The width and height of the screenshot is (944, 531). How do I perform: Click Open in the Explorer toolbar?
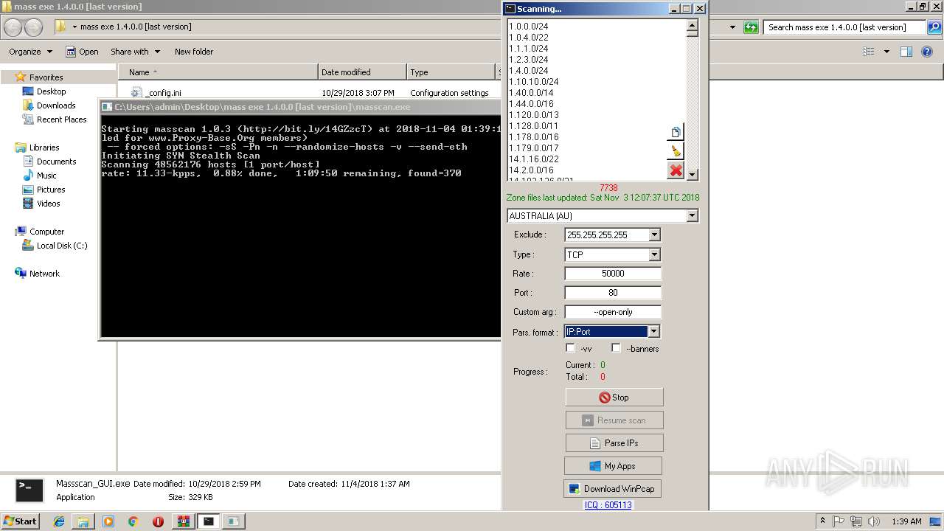[82, 52]
